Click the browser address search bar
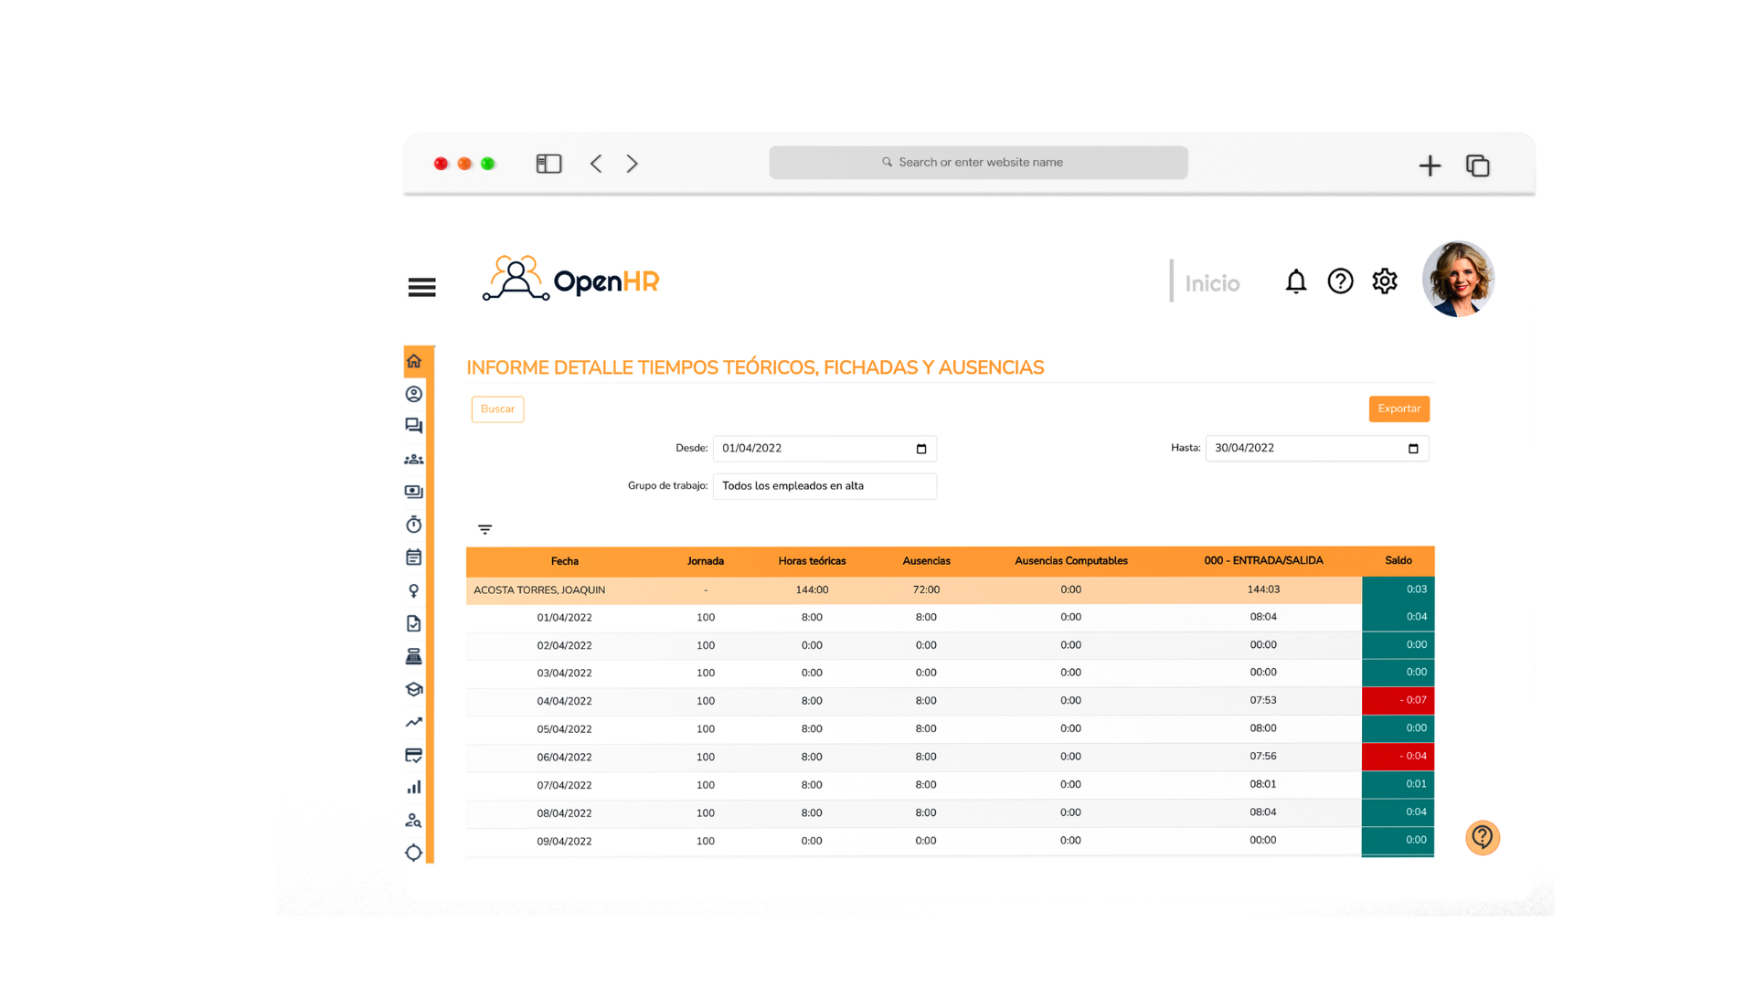Viewport: 1755px width, 987px height. [978, 163]
